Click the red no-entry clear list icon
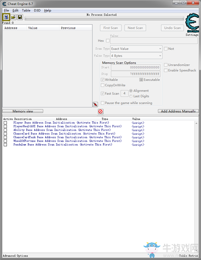This screenshot has width=201, height=260. pyautogui.click(x=100, y=112)
